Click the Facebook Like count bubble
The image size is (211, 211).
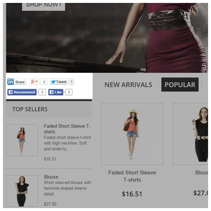[x=69, y=92]
